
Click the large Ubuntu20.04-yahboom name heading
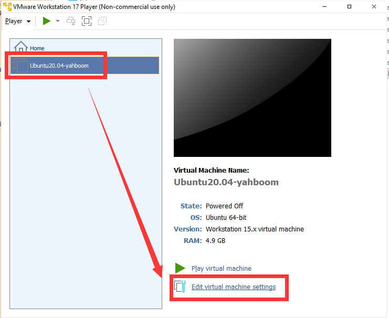pyautogui.click(x=226, y=182)
